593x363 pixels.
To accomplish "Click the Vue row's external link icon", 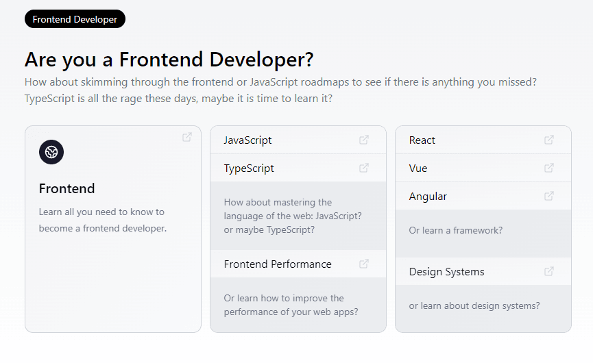I will click(549, 168).
